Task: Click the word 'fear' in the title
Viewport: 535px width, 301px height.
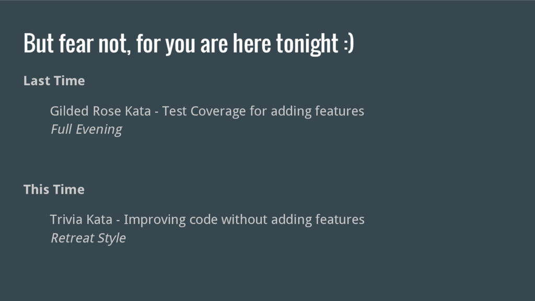Action: pyautogui.click(x=76, y=43)
